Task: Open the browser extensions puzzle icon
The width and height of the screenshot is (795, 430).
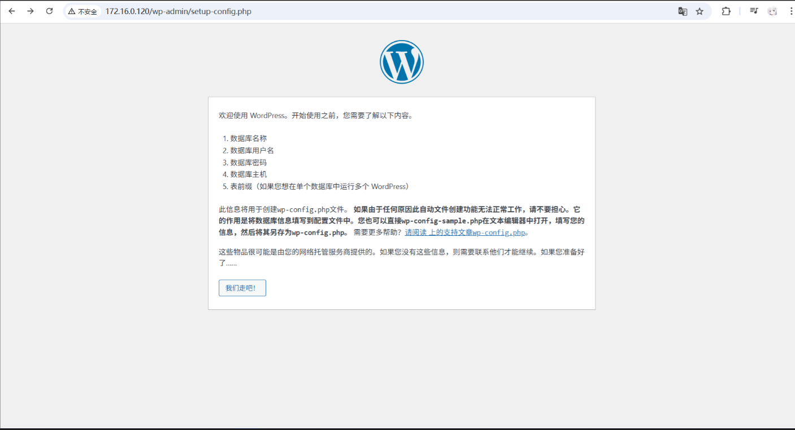Action: (726, 11)
